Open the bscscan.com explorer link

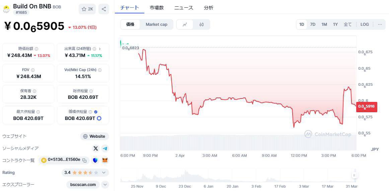click(x=83, y=185)
